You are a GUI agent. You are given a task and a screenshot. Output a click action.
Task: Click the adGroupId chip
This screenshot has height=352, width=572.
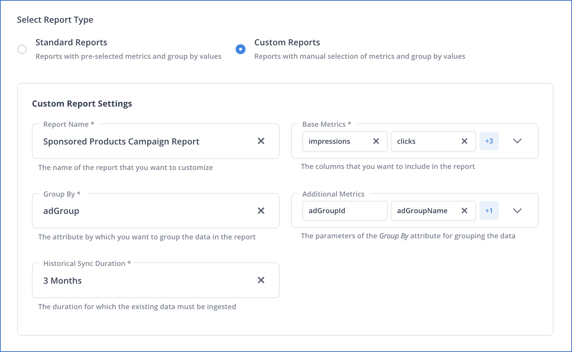[x=345, y=211]
